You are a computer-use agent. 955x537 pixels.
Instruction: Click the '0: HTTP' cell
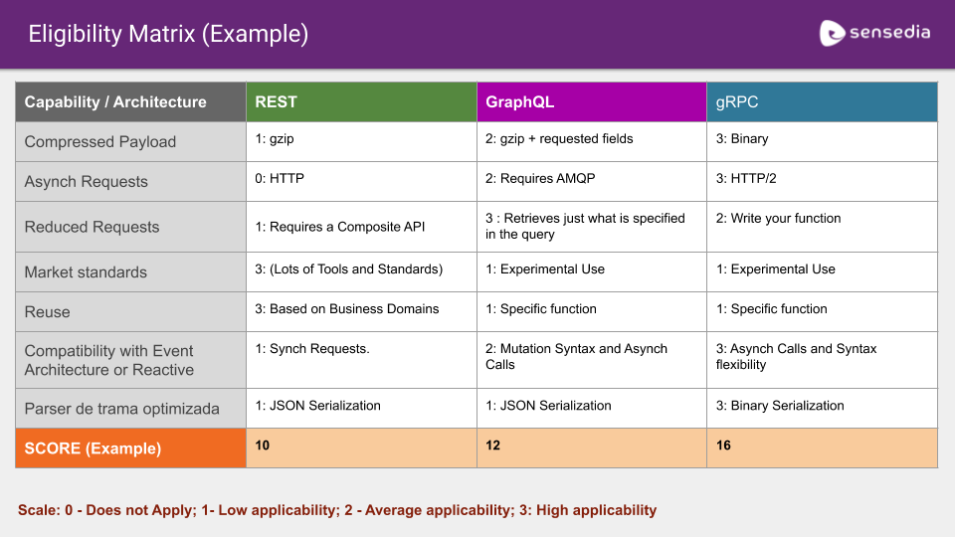pyautogui.click(x=361, y=181)
